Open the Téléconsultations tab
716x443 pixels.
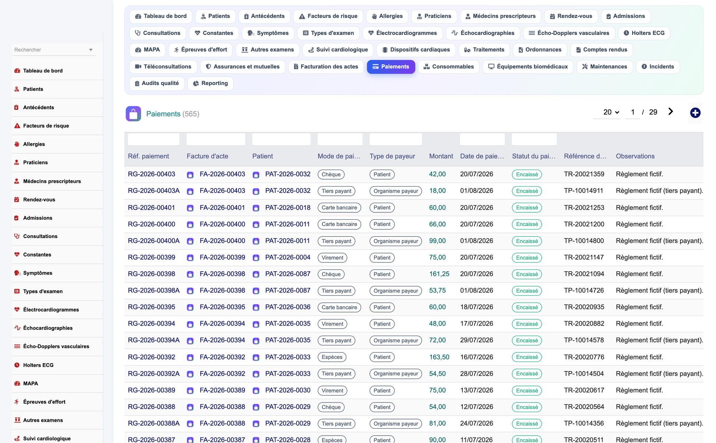pos(163,67)
